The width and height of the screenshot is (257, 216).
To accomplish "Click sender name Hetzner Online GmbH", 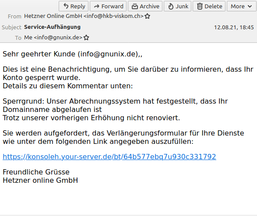I will tap(53, 16).
